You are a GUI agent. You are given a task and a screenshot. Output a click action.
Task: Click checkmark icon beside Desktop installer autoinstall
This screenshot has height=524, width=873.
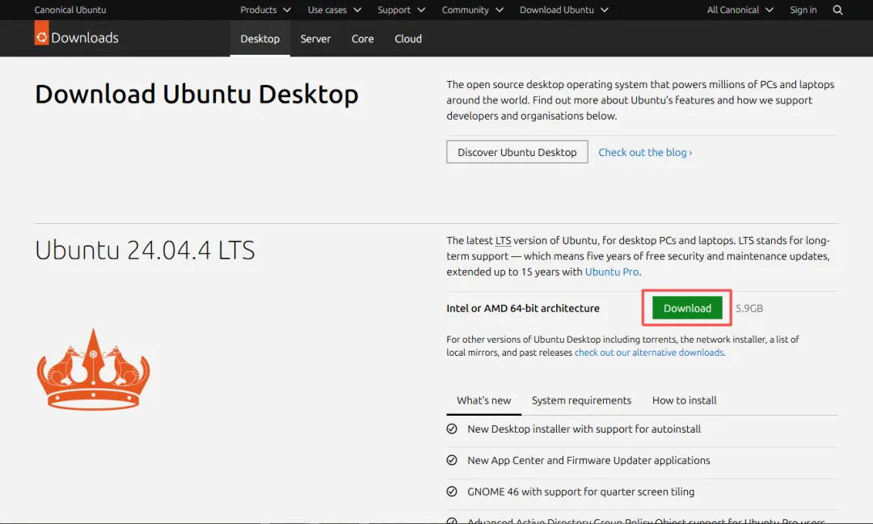click(x=452, y=429)
